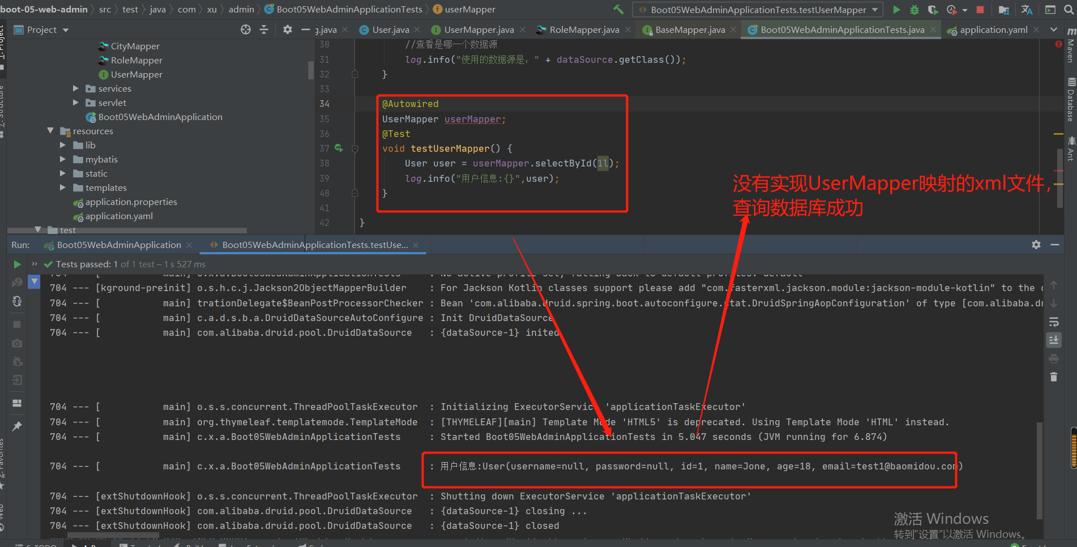The height and width of the screenshot is (547, 1077).
Task: Open Run Anything icon in toolbar
Action: click(1050, 10)
